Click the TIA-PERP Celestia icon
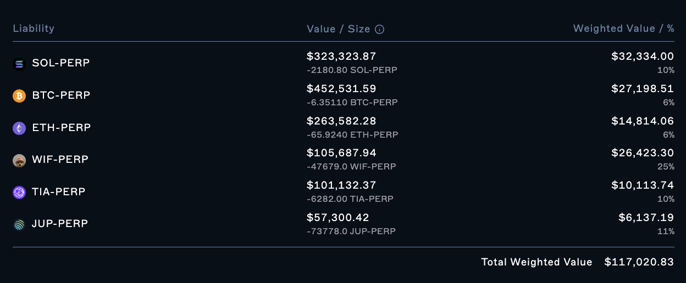Image resolution: width=686 pixels, height=283 pixels. 19,193
